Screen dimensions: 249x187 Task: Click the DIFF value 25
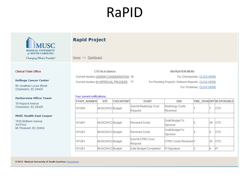(x=212, y=141)
